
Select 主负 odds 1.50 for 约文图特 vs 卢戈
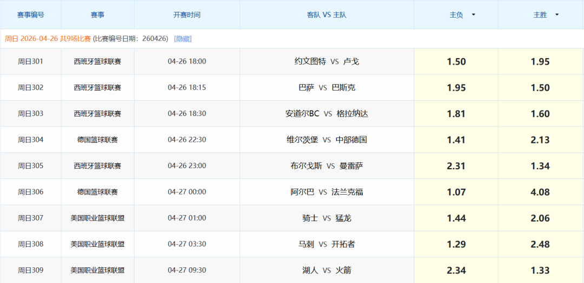tap(456, 61)
